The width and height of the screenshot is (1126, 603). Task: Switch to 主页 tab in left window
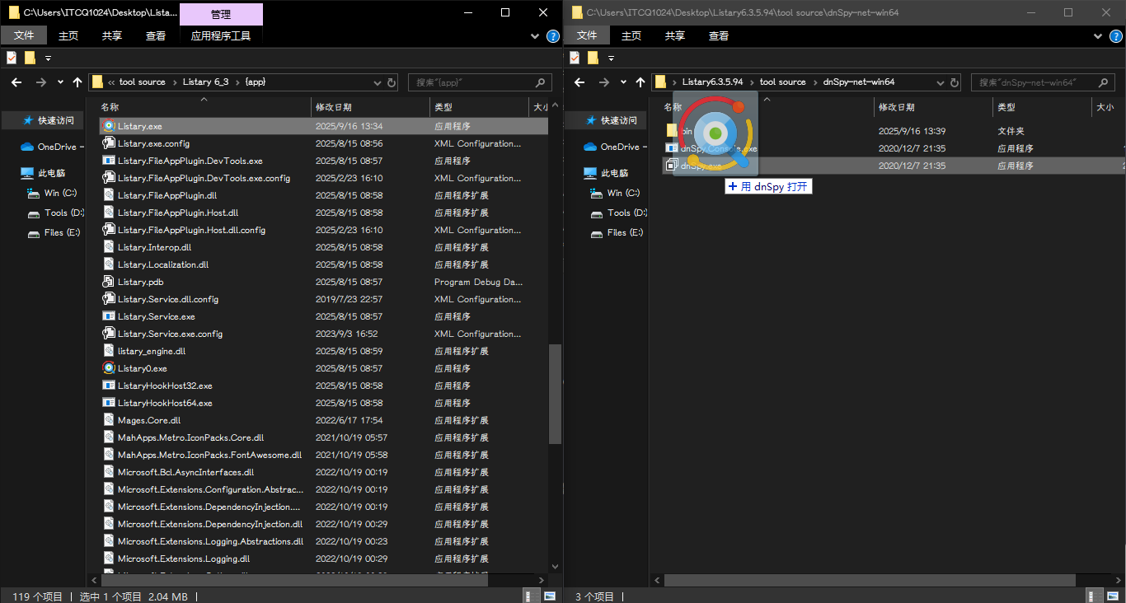pyautogui.click(x=68, y=35)
